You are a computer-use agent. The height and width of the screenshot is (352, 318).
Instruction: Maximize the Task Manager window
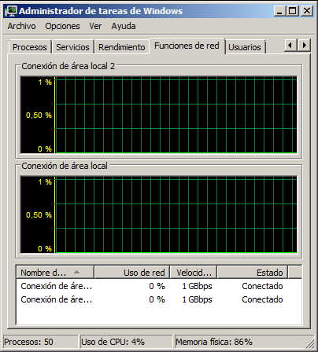click(293, 11)
